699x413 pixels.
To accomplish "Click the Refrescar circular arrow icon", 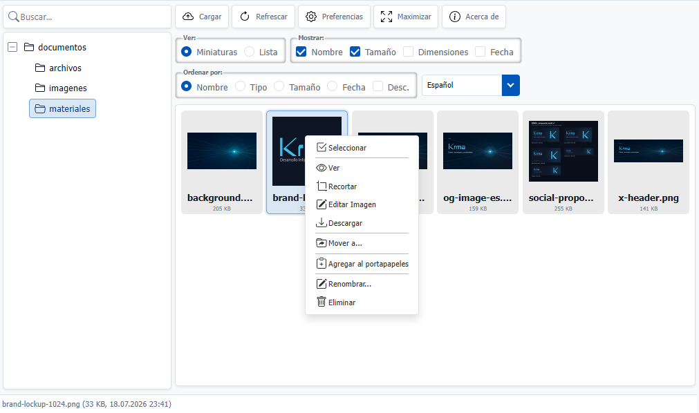I will (245, 17).
